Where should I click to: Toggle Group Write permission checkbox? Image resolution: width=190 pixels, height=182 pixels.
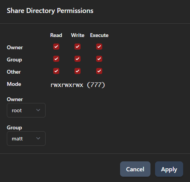pos(78,59)
